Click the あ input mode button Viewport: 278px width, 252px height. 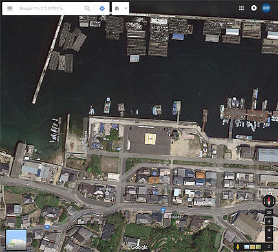pos(117,8)
